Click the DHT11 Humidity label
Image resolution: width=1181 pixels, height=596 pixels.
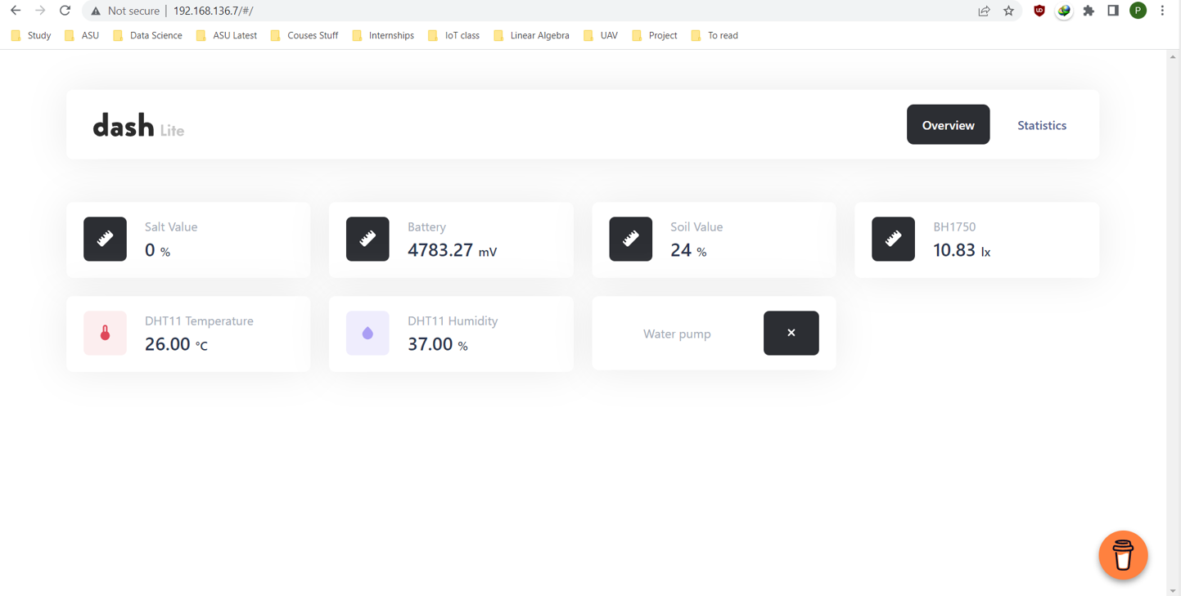pos(453,321)
